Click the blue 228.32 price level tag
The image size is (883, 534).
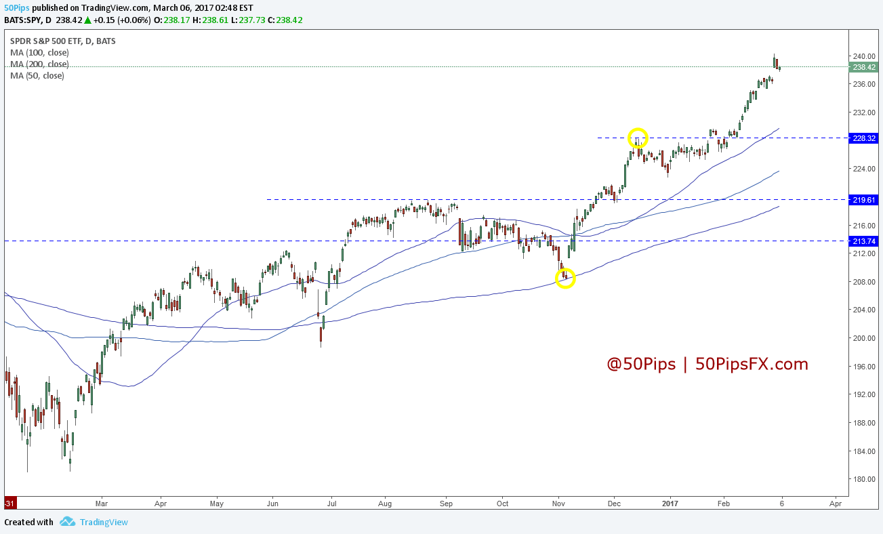point(864,138)
